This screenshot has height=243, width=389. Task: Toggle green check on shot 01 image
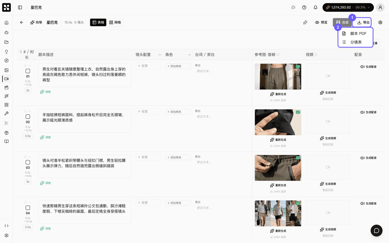point(298,66)
